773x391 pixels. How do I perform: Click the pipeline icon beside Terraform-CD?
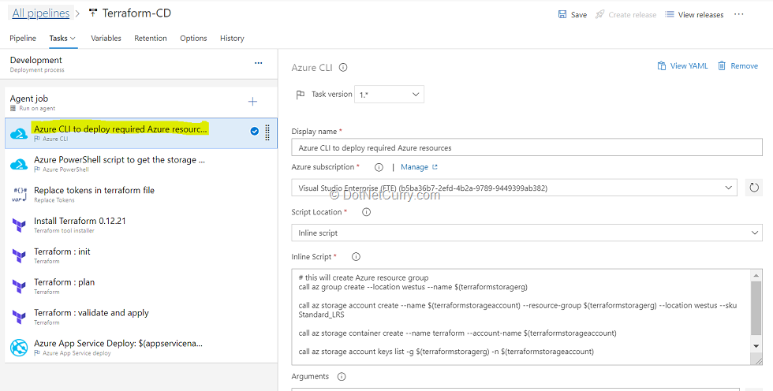click(x=92, y=13)
